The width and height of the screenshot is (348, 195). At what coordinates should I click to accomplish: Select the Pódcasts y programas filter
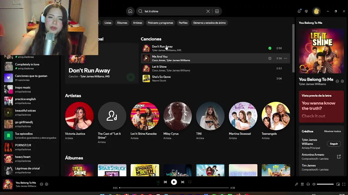click(x=160, y=23)
